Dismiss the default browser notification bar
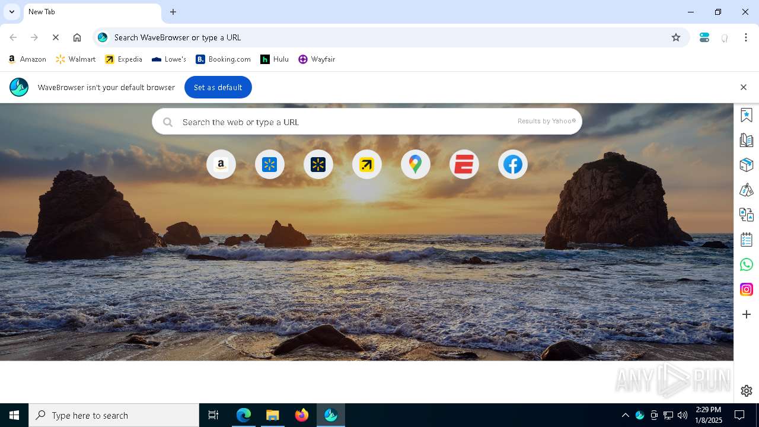Image resolution: width=759 pixels, height=427 pixels. click(744, 87)
